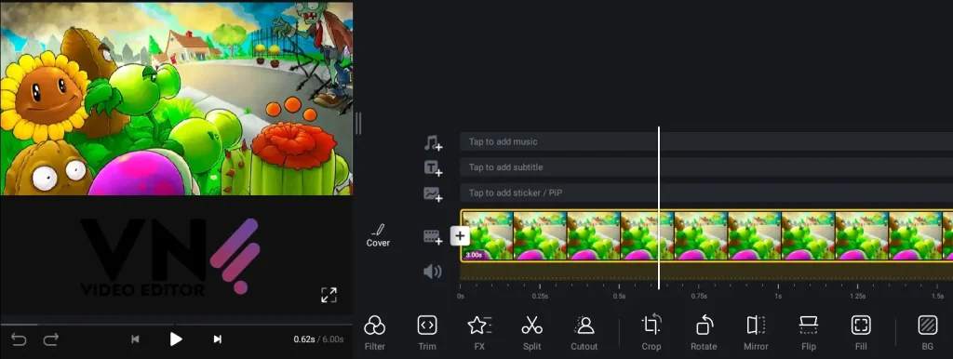Click the panel divider handle
This screenshot has height=359, width=953.
click(358, 124)
